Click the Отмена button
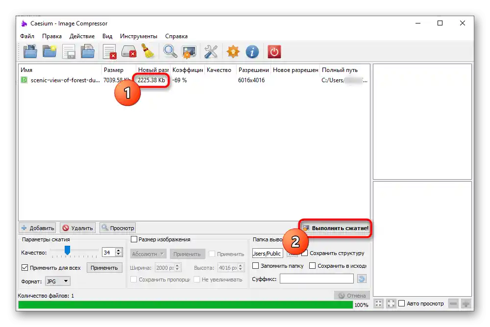Viewport: 490px width, 327px height. (x=352, y=296)
